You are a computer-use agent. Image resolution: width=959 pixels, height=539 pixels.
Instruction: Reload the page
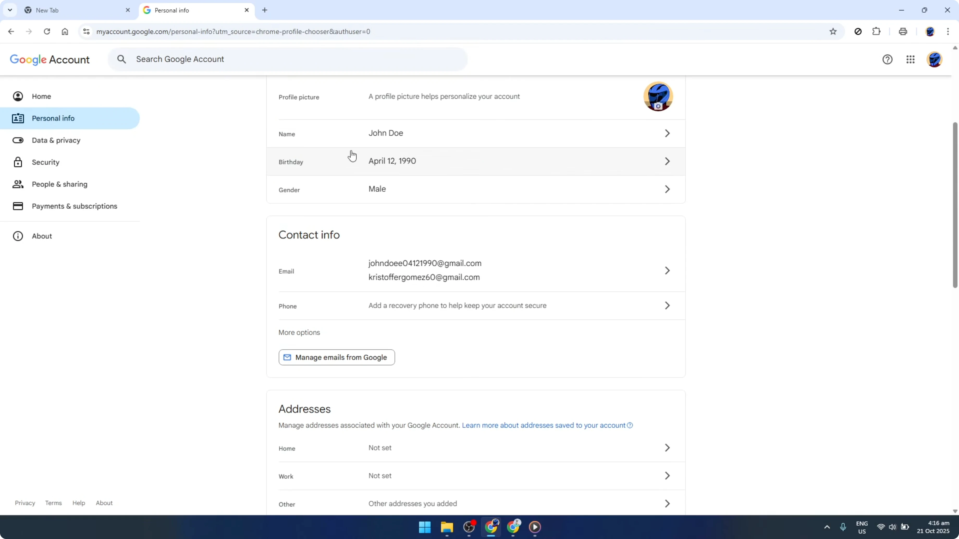coord(47,32)
